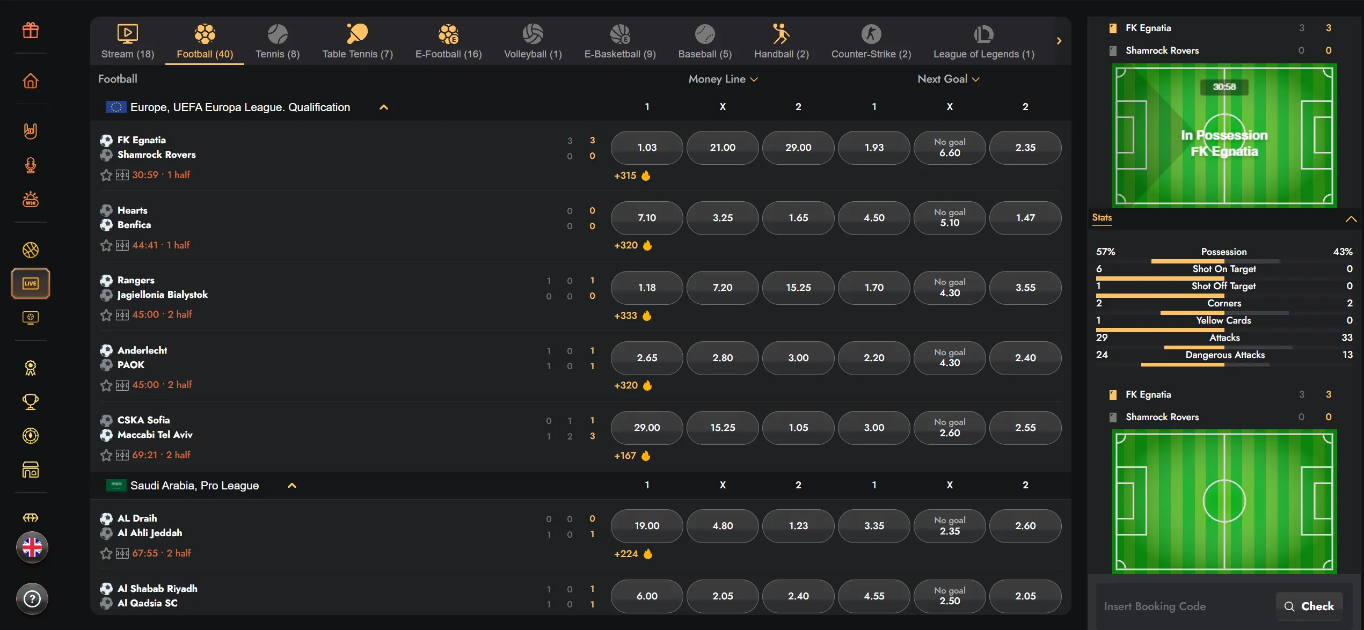Open the rock hand icon in sidebar
This screenshot has width=1364, height=630.
[x=31, y=131]
